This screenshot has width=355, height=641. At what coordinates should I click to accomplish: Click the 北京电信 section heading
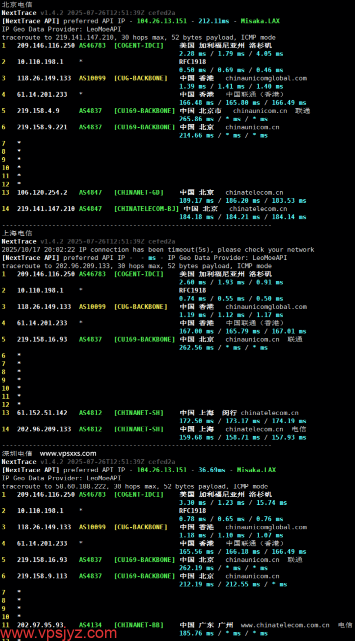(x=17, y=5)
